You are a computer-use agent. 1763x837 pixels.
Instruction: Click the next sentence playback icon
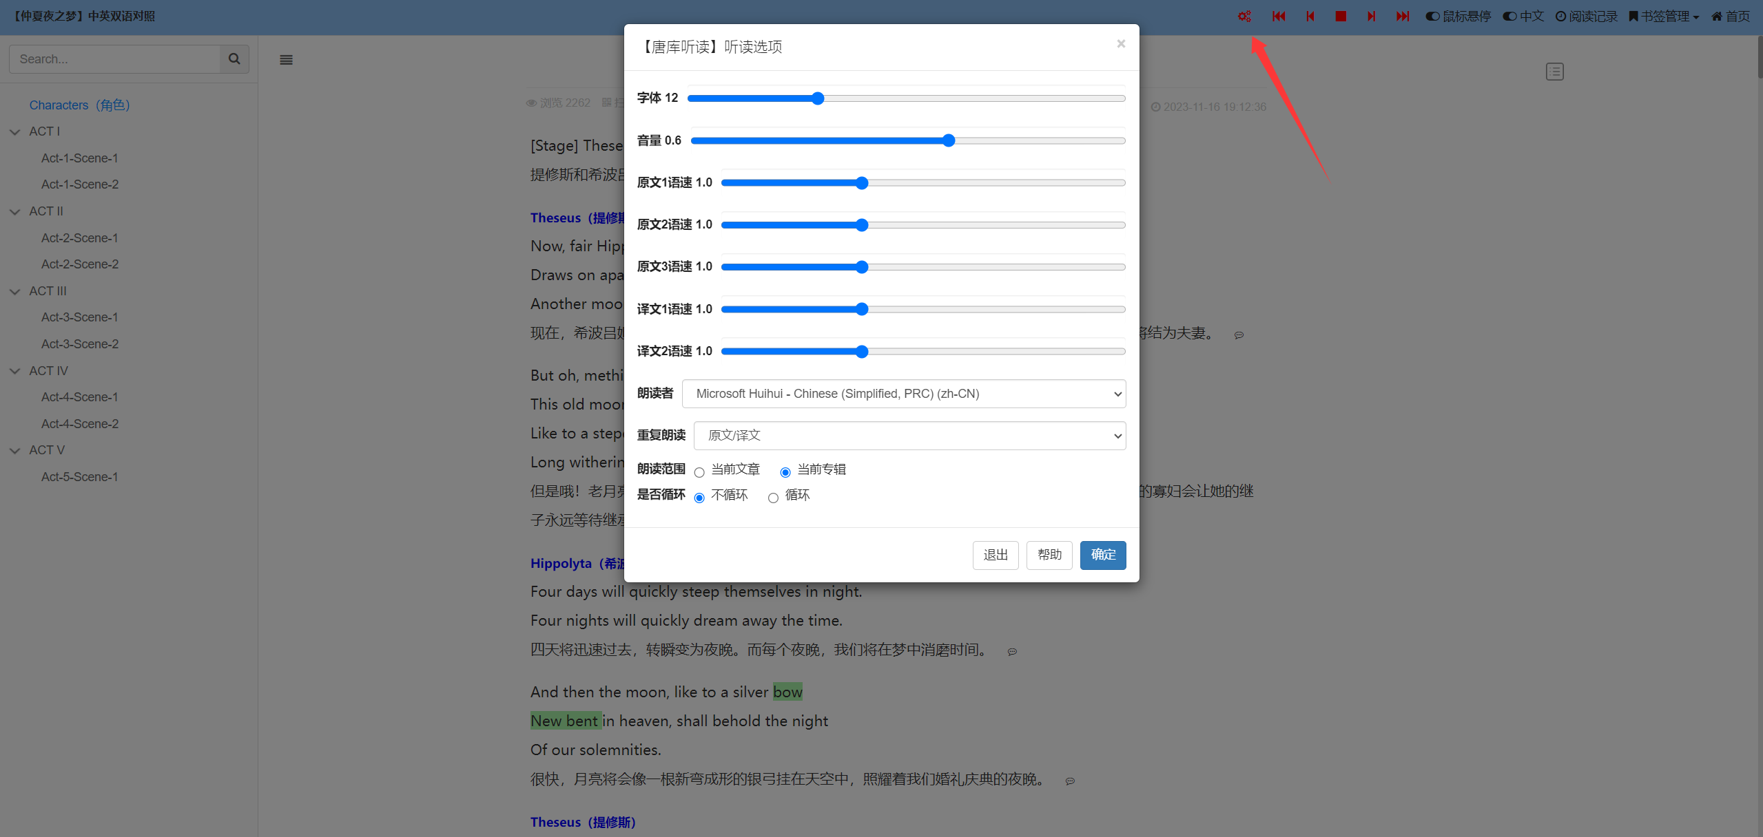[x=1371, y=16]
